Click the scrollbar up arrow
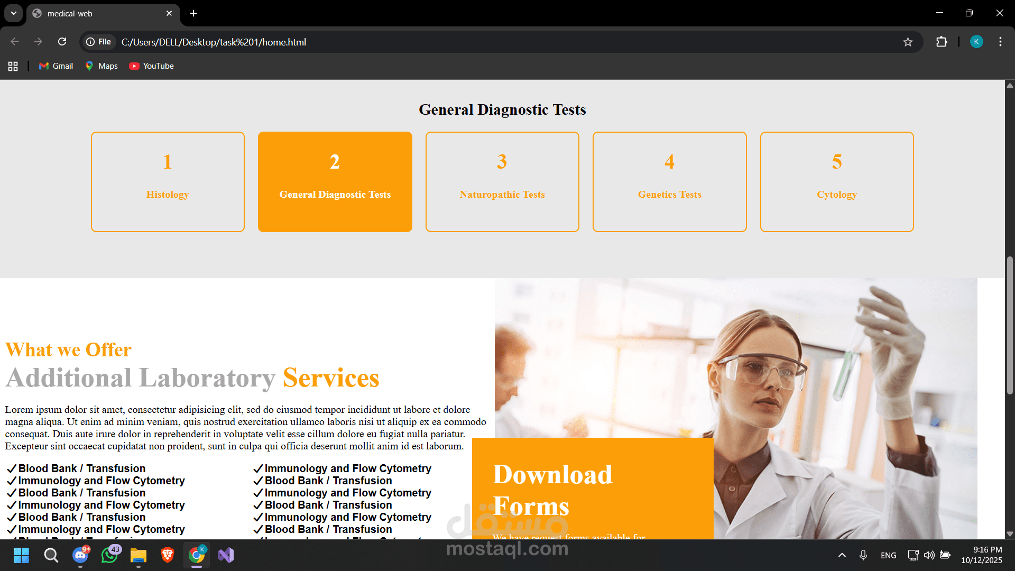 (x=1010, y=86)
